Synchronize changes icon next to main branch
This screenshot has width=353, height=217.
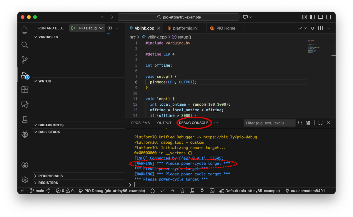(x=49, y=191)
